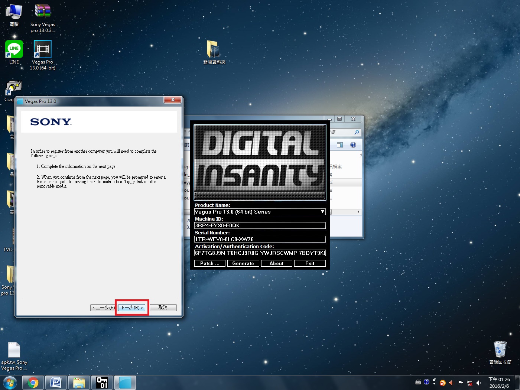Click the blue help icon in Explorer window
The height and width of the screenshot is (390, 520).
(x=353, y=145)
